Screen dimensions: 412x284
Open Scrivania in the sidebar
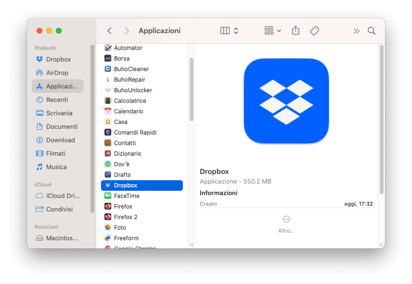click(58, 113)
